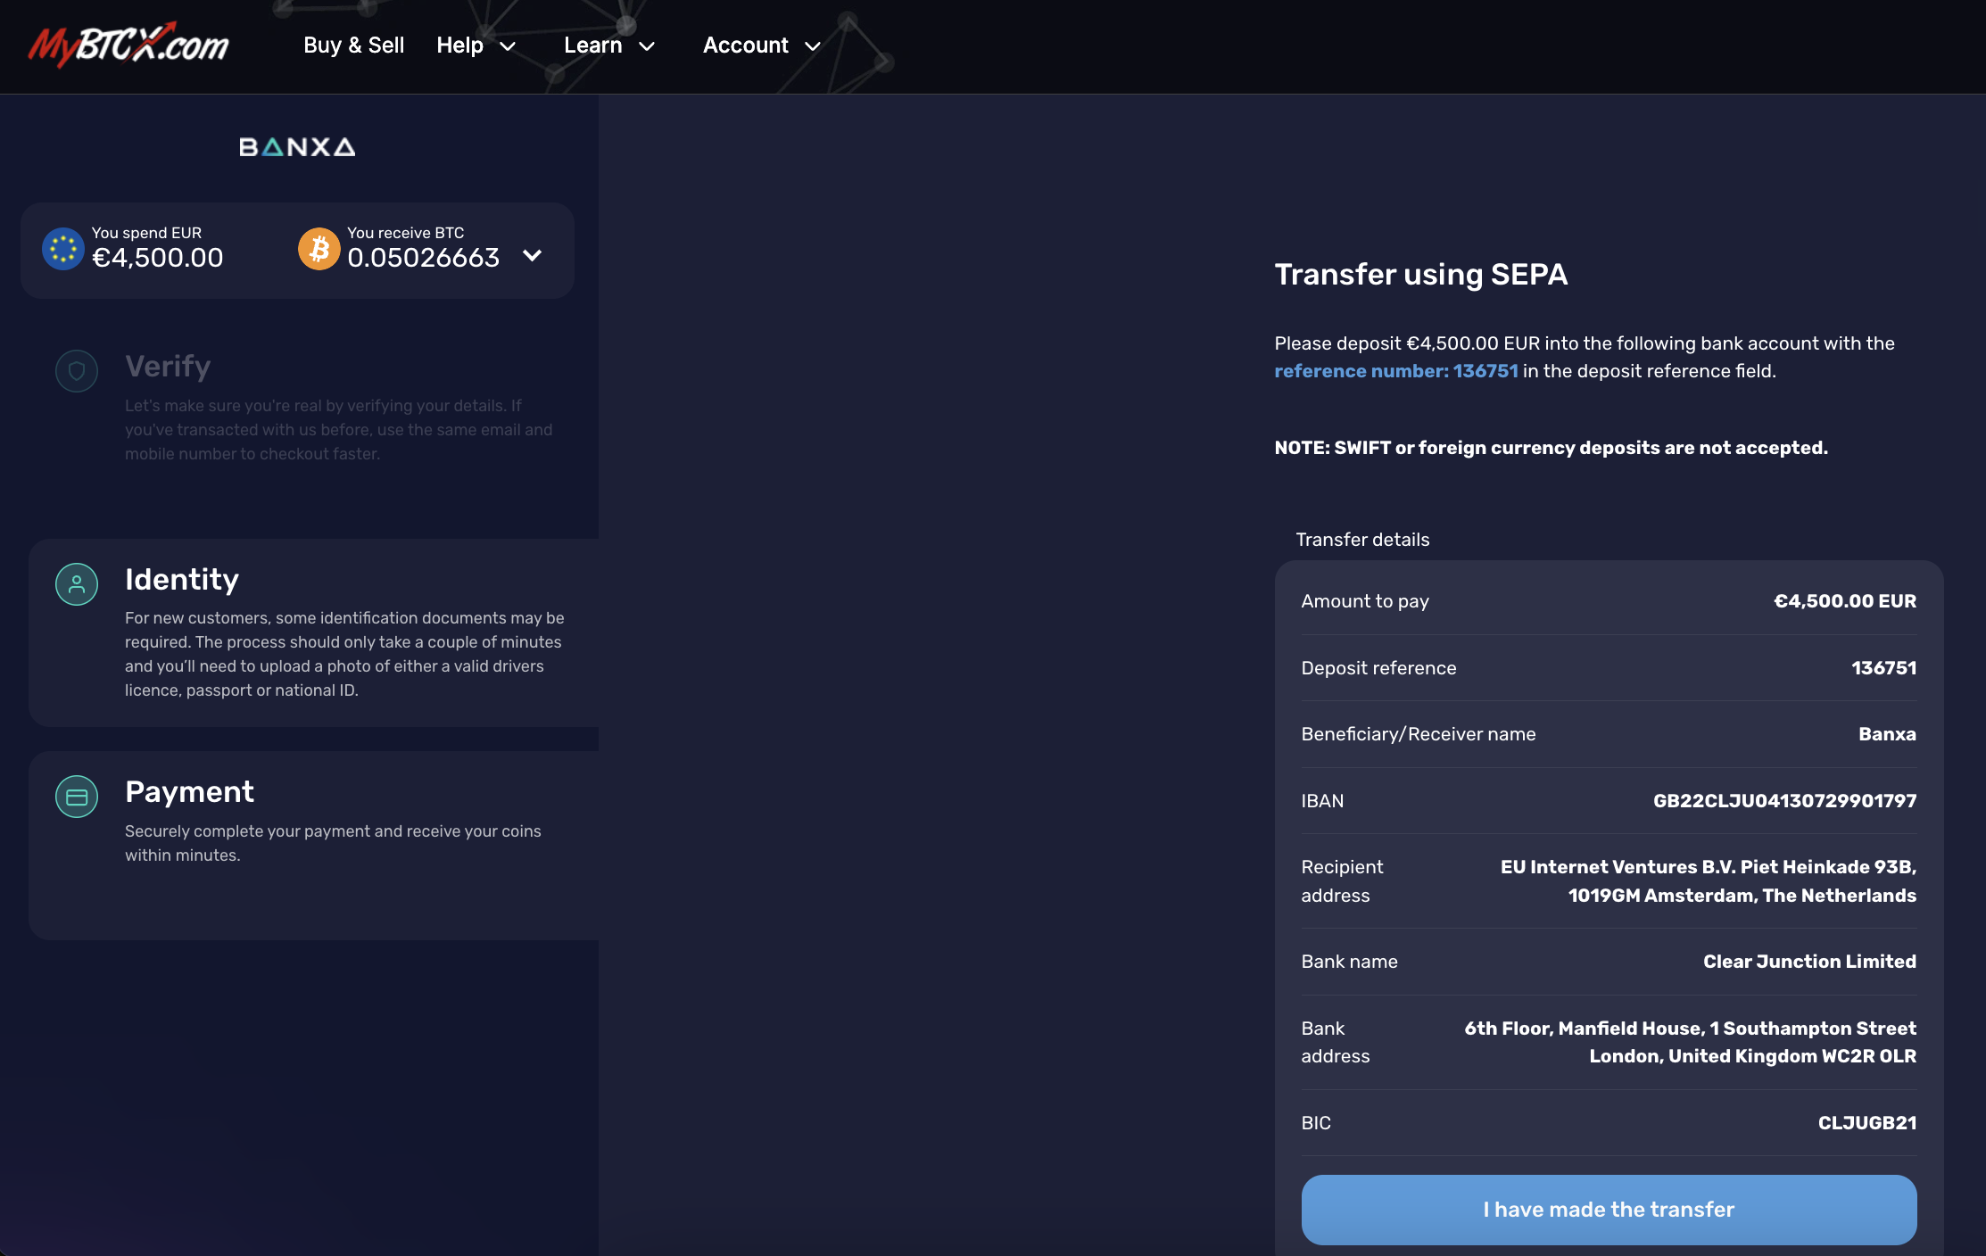The height and width of the screenshot is (1256, 1986).
Task: Click the Transfer using SEPA heading
Action: [x=1421, y=274]
